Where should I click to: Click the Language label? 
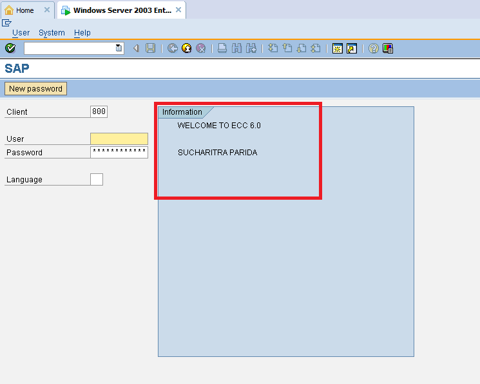pyautogui.click(x=24, y=180)
